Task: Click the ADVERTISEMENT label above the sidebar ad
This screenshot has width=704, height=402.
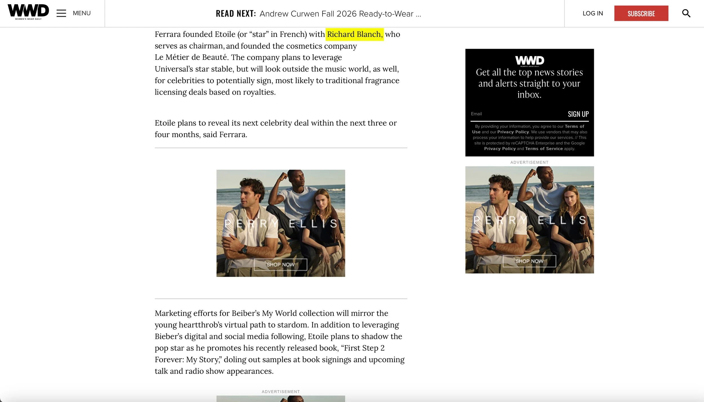Action: (x=529, y=162)
